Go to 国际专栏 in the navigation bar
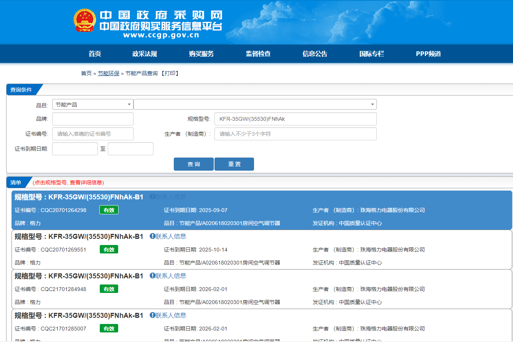The height and width of the screenshot is (342, 513). click(372, 54)
